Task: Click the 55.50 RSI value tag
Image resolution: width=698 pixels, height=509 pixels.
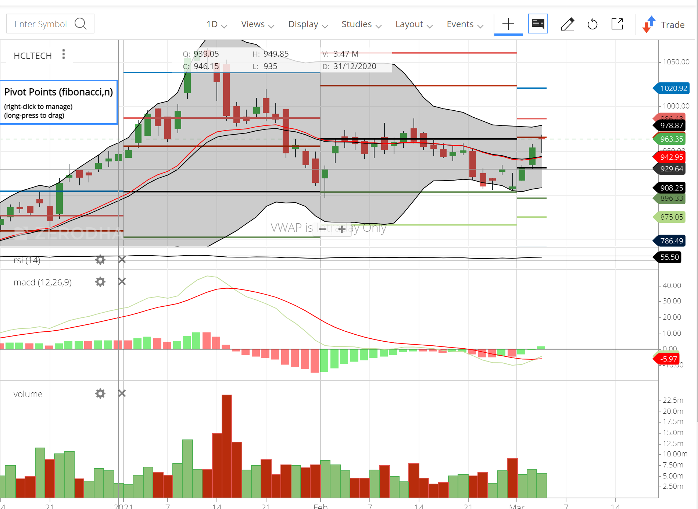Action: [667, 257]
